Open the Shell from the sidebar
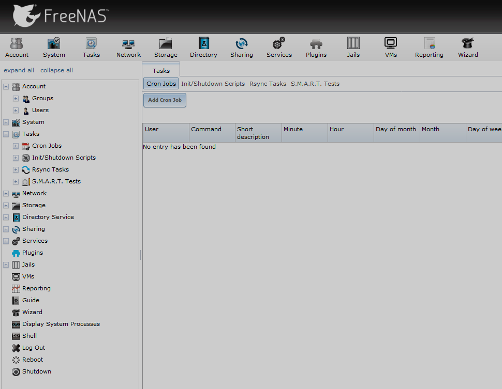The image size is (502, 389). [x=29, y=336]
